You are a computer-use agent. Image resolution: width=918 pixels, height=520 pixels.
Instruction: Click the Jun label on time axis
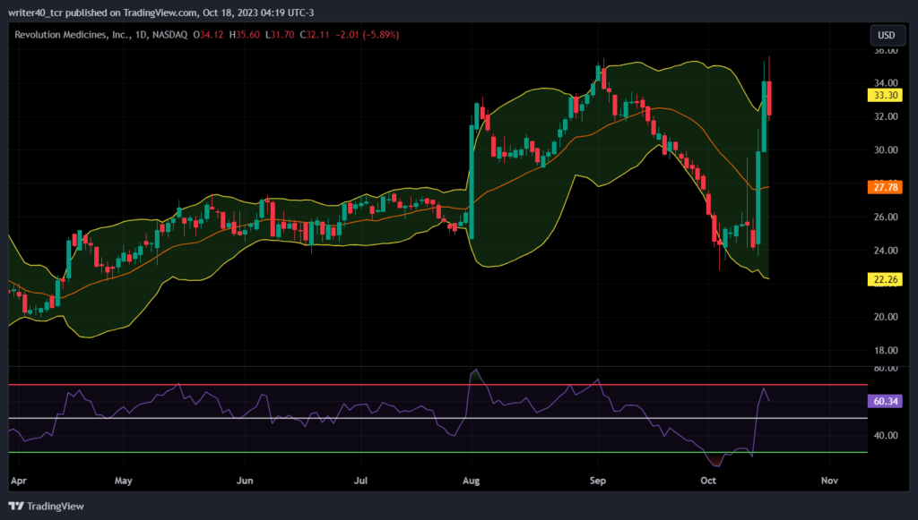click(245, 481)
